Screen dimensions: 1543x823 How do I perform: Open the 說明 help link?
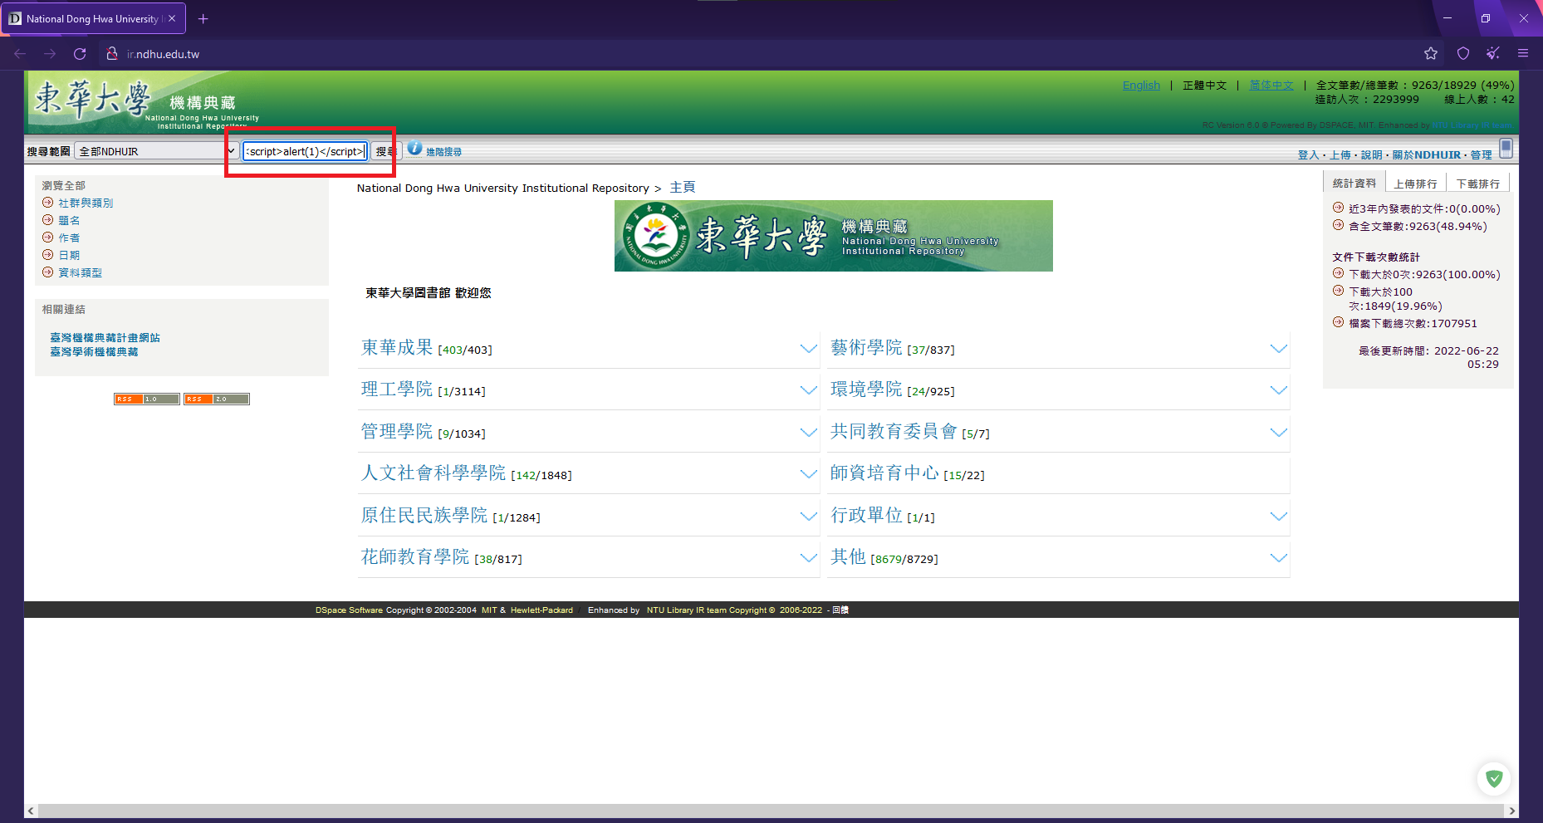pyautogui.click(x=1372, y=154)
